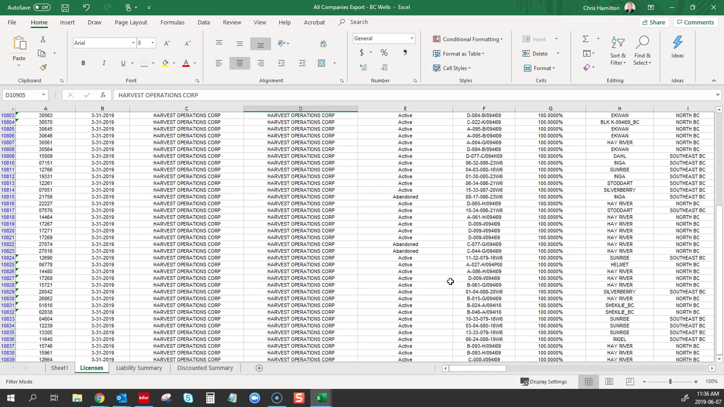Click the Increase Decimal icon
Screen dimensions: 724x407
coord(363,67)
